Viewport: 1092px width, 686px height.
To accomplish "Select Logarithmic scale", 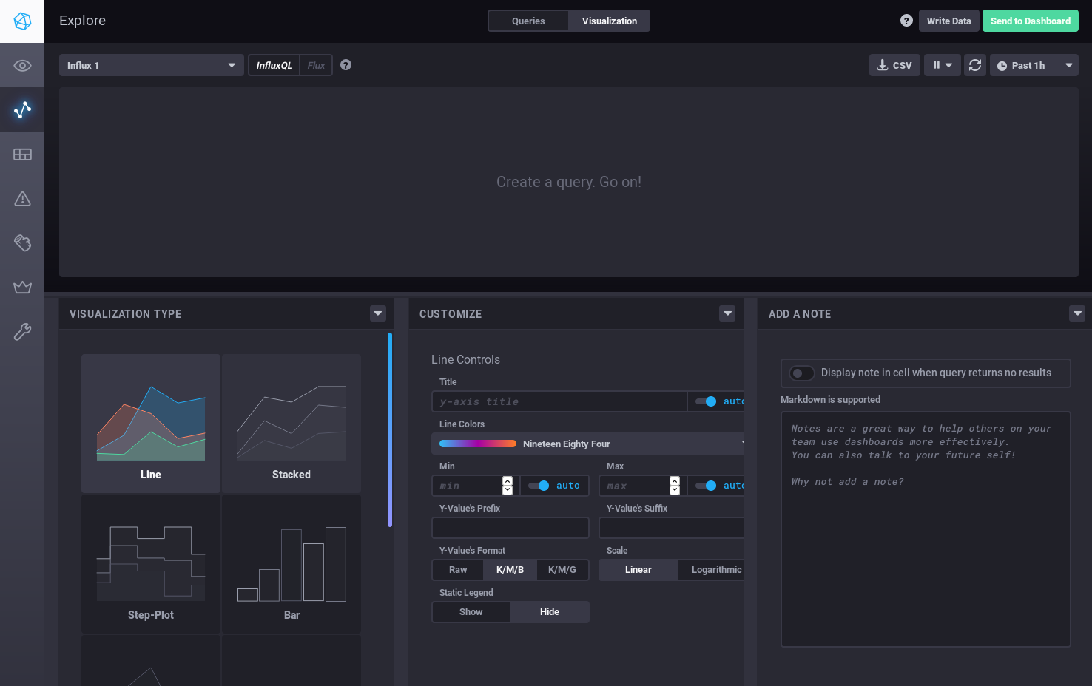I will point(712,570).
